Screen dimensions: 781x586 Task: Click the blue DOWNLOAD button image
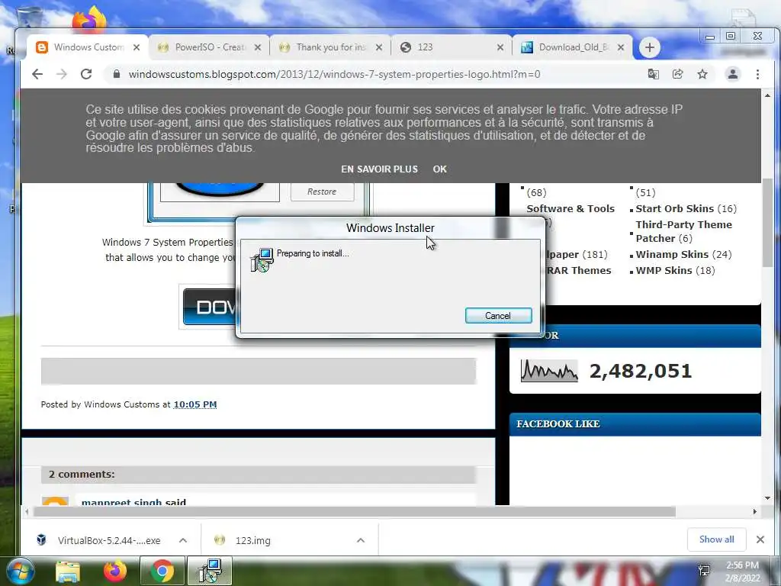pyautogui.click(x=209, y=307)
